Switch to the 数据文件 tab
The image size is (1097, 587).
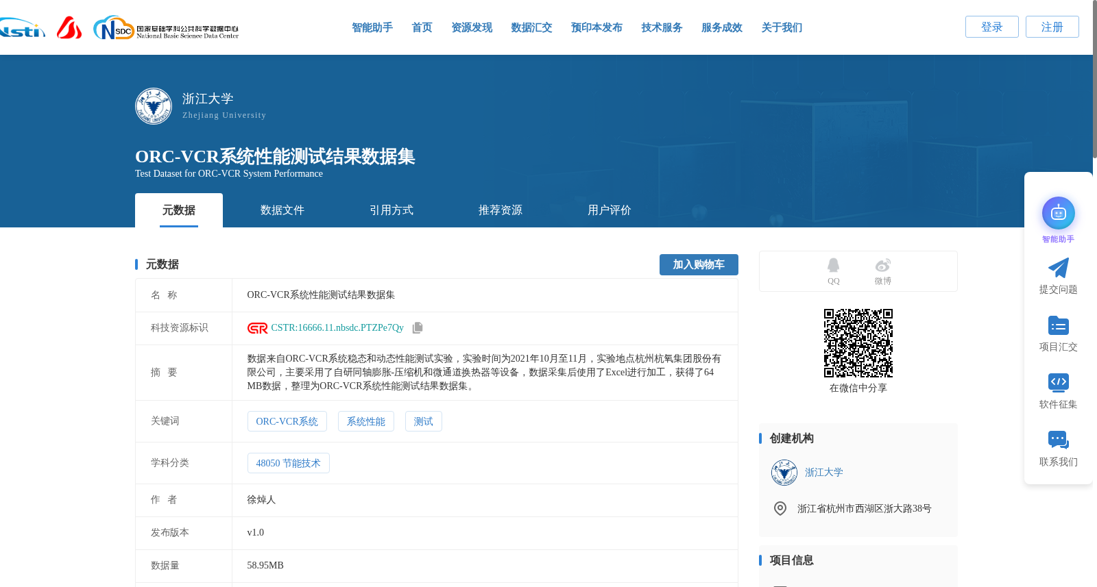click(x=282, y=210)
